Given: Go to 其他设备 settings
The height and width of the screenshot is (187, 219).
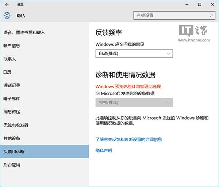Looking at the screenshot, I should (12, 138).
